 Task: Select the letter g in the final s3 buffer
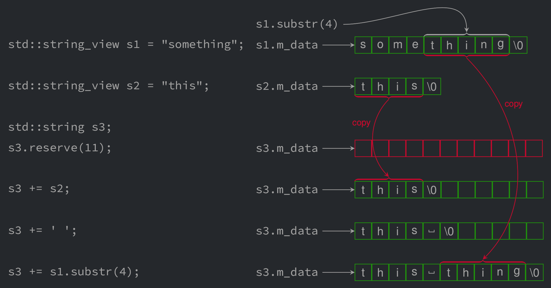pyautogui.click(x=517, y=272)
